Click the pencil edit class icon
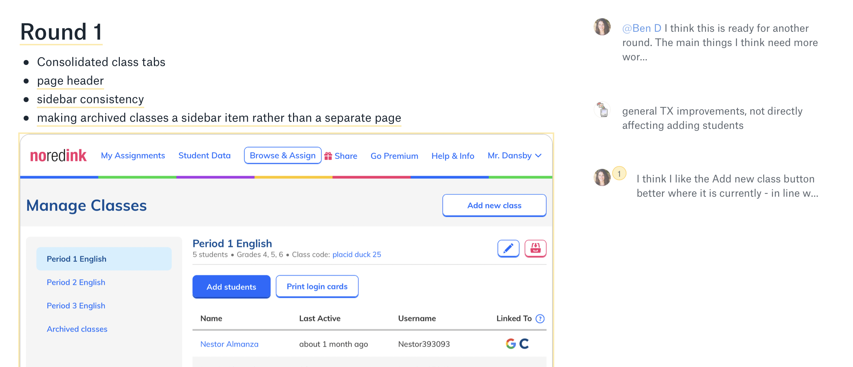The image size is (853, 367). tap(508, 248)
